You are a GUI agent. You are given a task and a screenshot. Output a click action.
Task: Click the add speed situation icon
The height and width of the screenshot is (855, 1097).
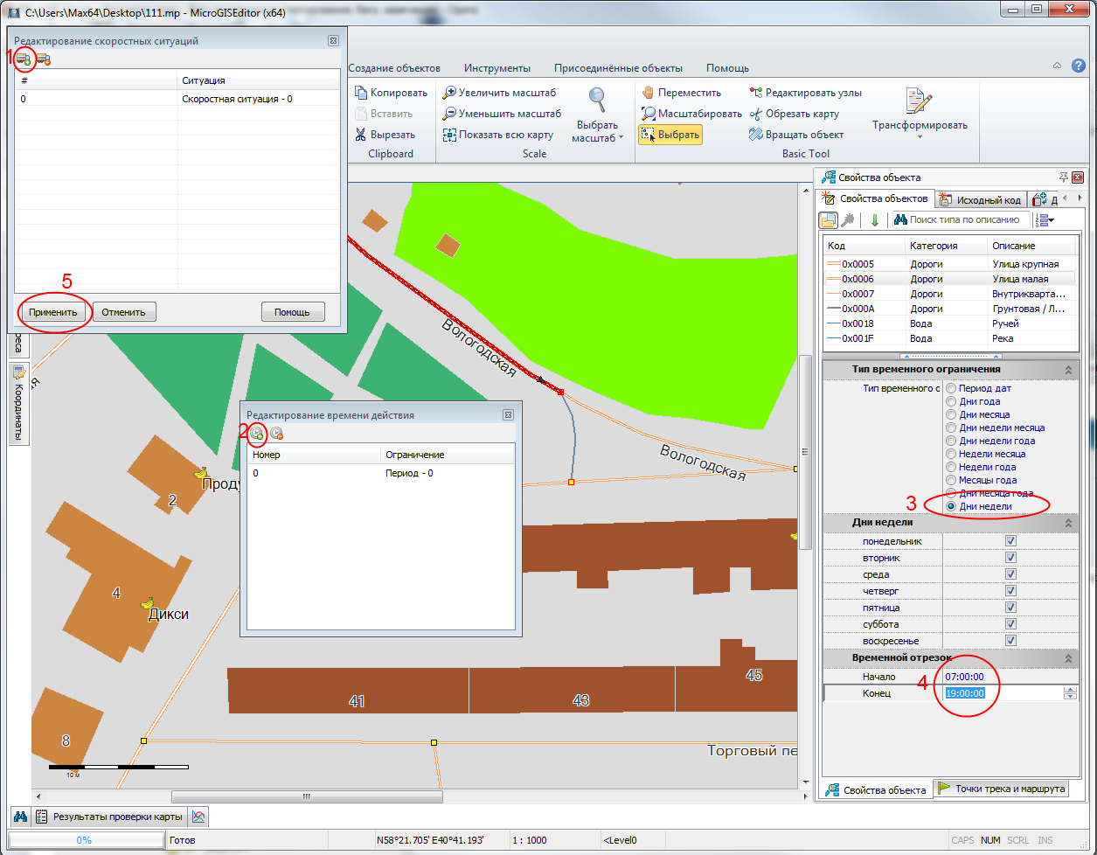coord(24,59)
